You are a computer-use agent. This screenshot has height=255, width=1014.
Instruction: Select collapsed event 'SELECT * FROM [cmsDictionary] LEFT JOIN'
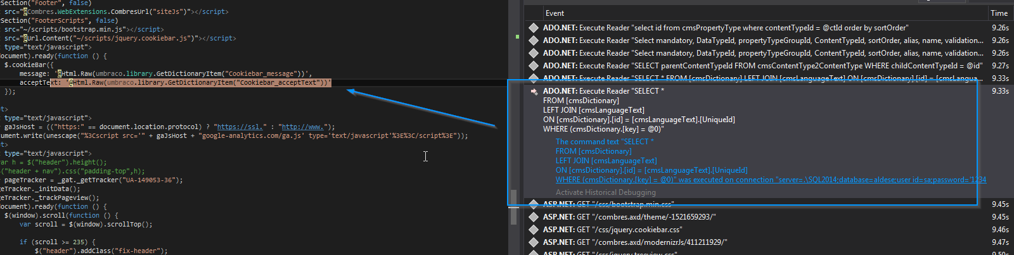[x=763, y=78]
